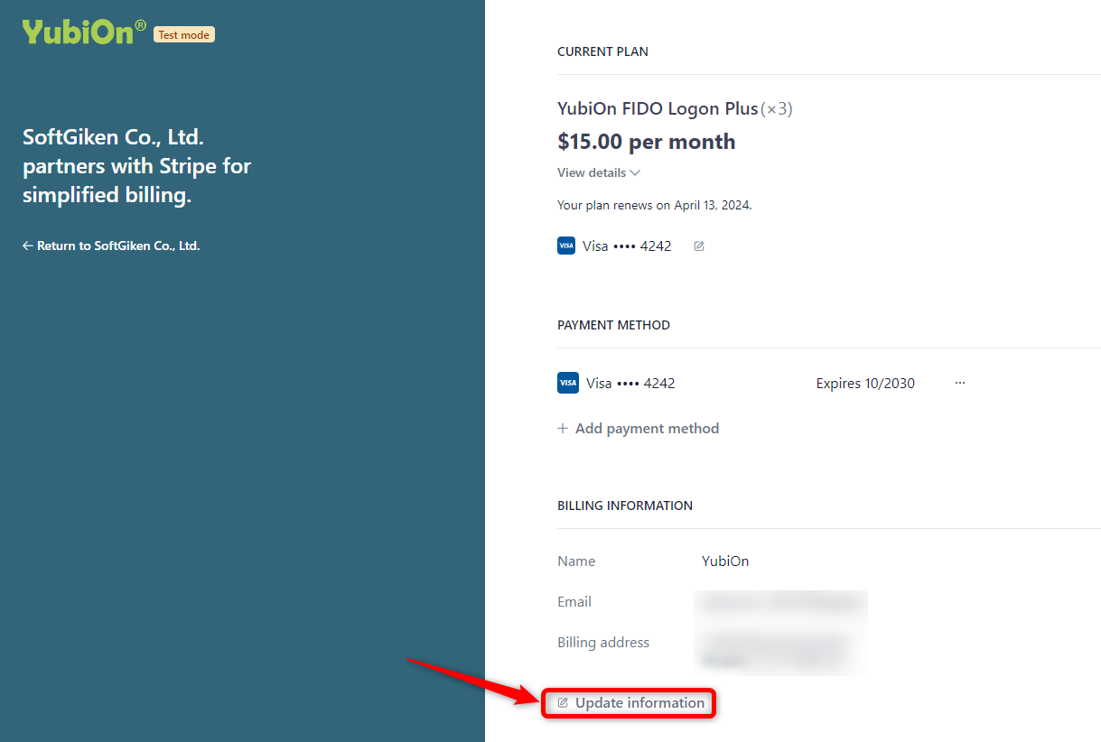The width and height of the screenshot is (1101, 742).
Task: Click the Test mode badge
Action: (x=184, y=35)
